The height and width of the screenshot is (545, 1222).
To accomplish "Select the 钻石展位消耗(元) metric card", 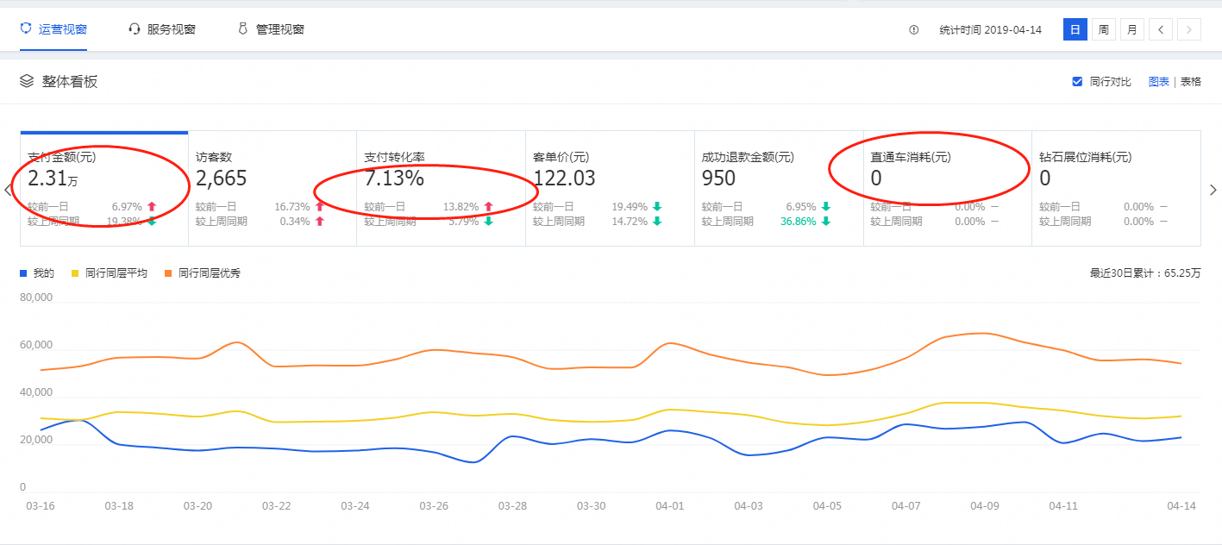I will point(1117,188).
